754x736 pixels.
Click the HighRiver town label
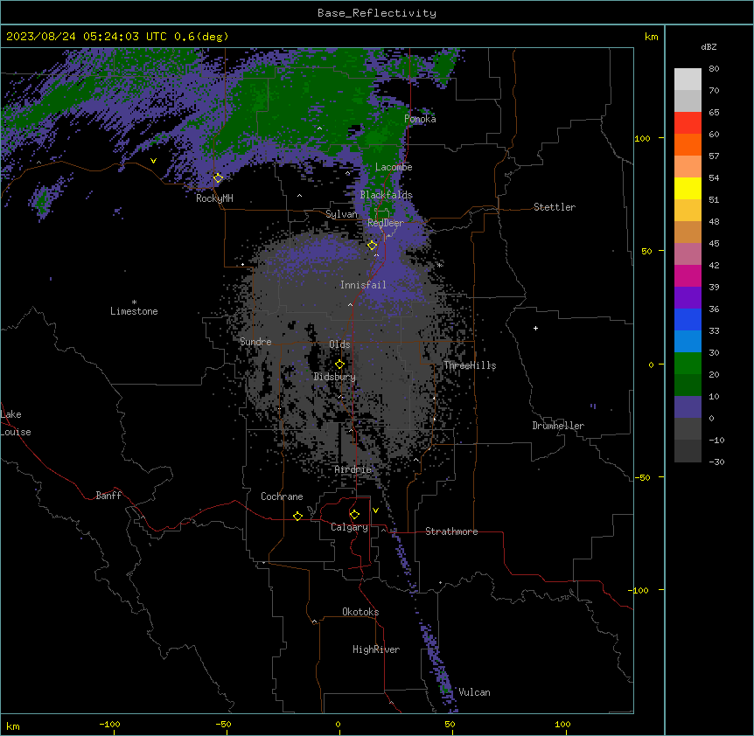click(375, 649)
